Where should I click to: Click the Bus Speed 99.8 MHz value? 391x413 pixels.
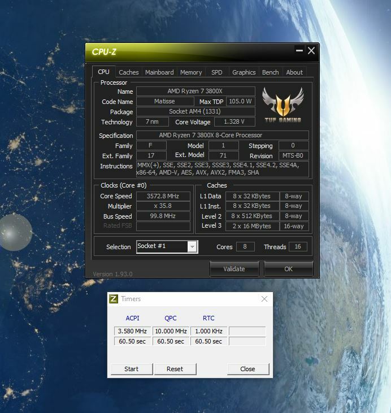tap(163, 216)
